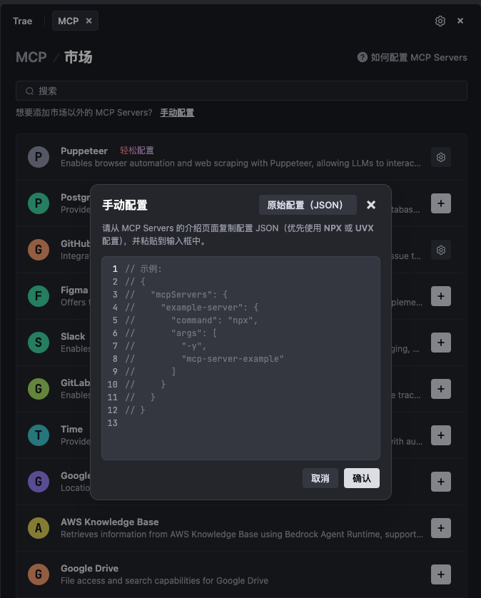Open the 手动配置 manual configuration link

(x=176, y=112)
